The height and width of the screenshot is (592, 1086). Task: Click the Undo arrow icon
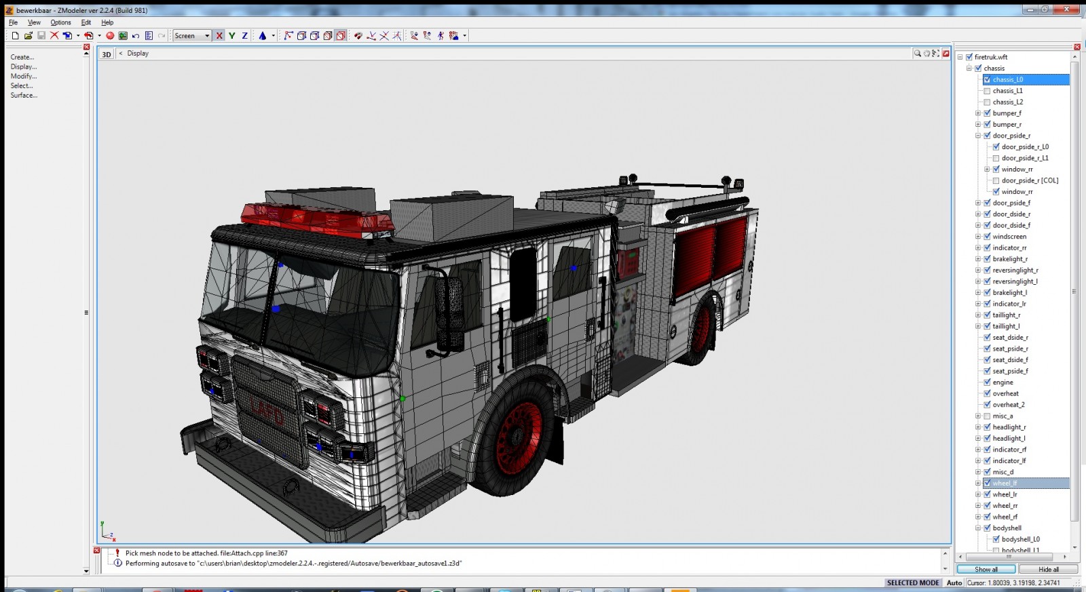[136, 36]
